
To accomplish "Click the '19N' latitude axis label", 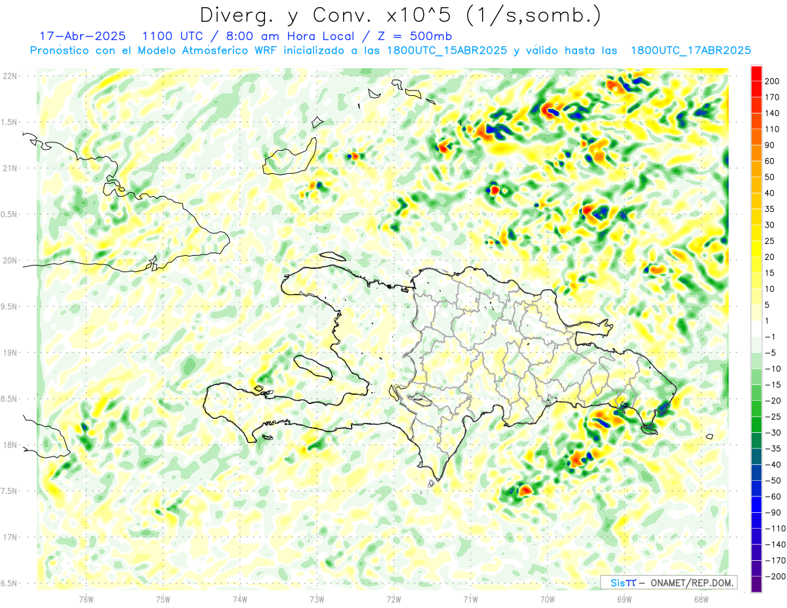I will [10, 353].
